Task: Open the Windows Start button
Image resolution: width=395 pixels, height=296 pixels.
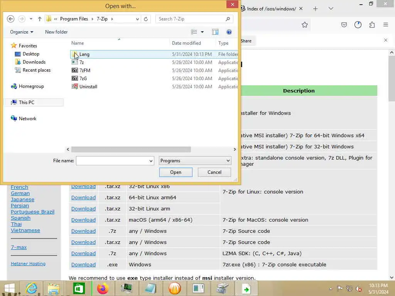Action: tap(10, 288)
